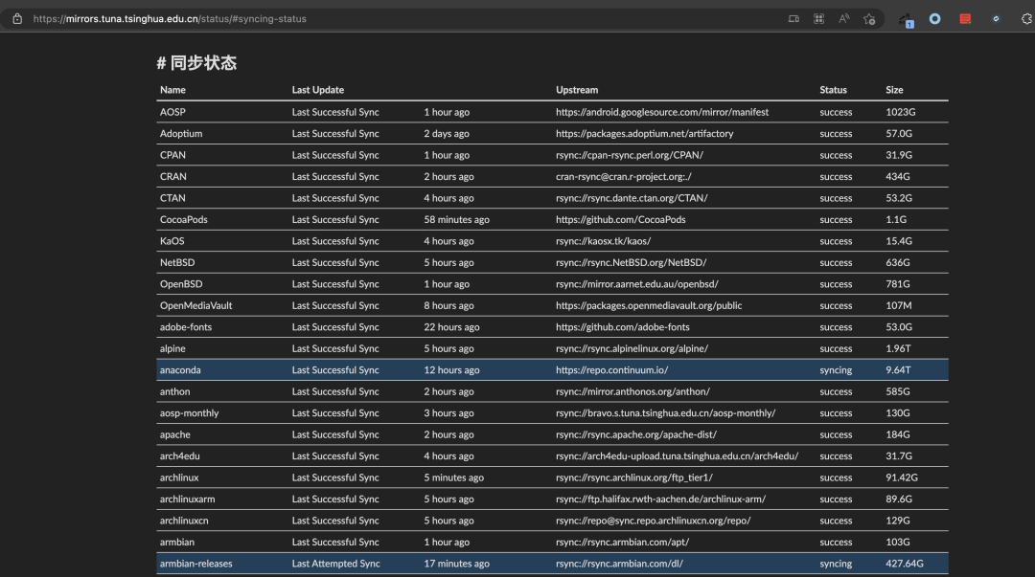Viewport: 1035px width, 577px height.
Task: Click the 1.96T size value
Action: [x=898, y=349]
